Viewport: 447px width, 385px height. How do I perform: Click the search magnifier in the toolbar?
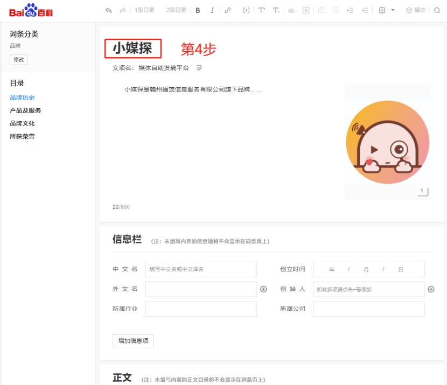click(437, 11)
